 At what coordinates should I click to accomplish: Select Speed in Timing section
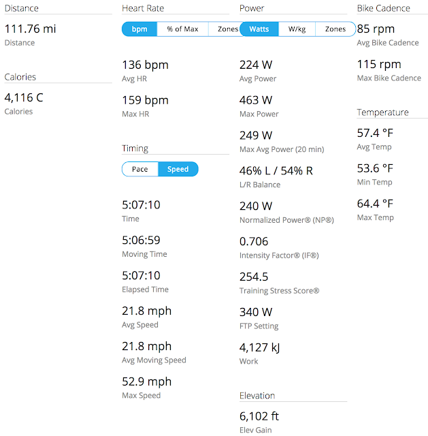[178, 169]
